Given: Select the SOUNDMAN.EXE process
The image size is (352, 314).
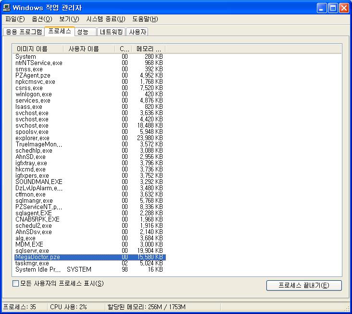Looking at the screenshot, I should [90, 182].
